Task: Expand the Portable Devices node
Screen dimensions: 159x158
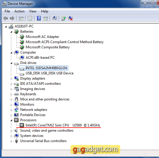Action: pos(11,115)
